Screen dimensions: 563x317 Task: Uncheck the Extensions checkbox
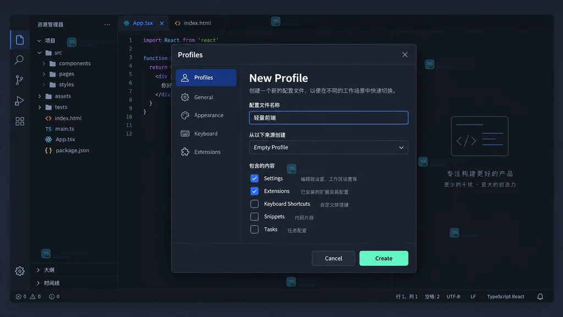point(254,191)
